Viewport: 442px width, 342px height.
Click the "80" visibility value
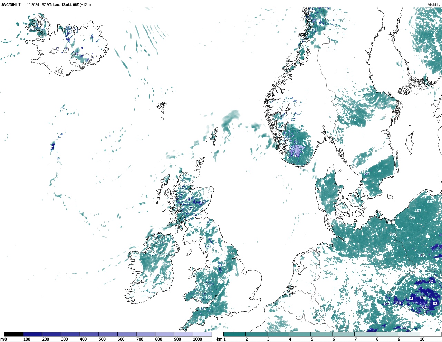click(398, 303)
